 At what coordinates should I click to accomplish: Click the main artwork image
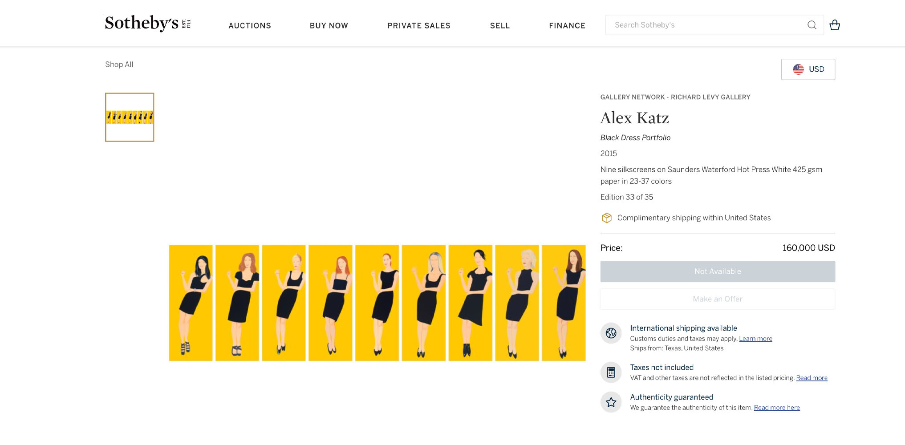[377, 303]
